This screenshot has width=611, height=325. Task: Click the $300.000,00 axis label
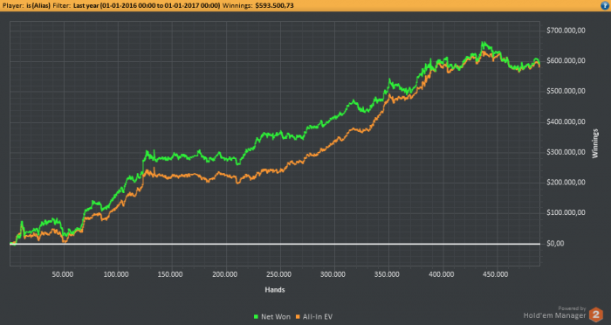(566, 152)
